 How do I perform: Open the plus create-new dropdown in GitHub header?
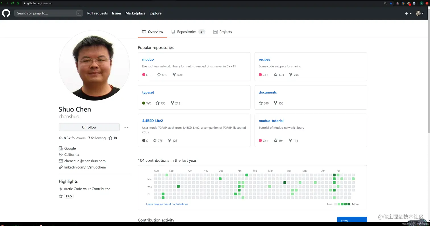click(x=408, y=13)
